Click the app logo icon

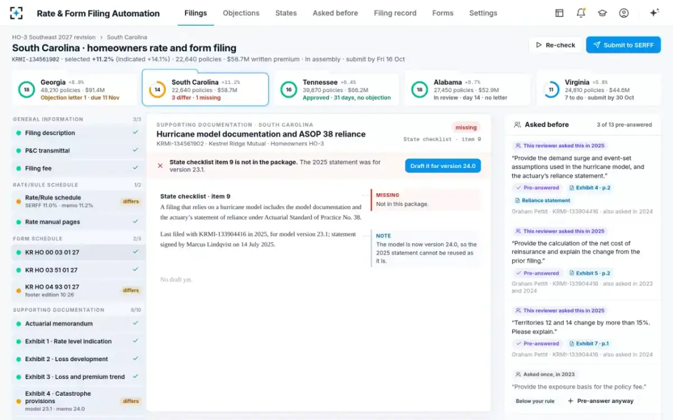[x=17, y=13]
